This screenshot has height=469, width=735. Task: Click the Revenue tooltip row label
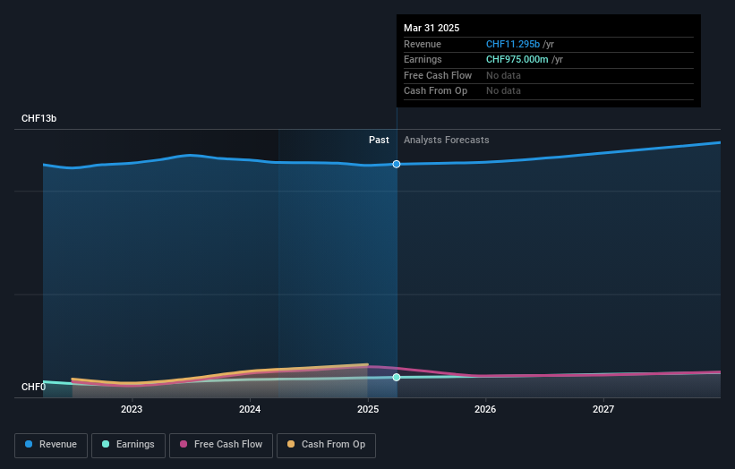423,44
